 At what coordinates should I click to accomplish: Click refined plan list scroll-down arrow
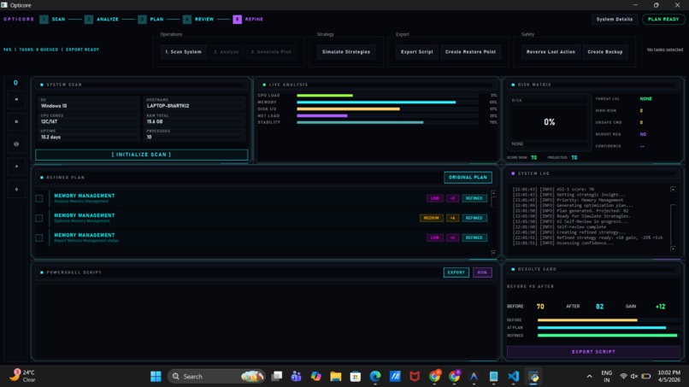point(494,253)
